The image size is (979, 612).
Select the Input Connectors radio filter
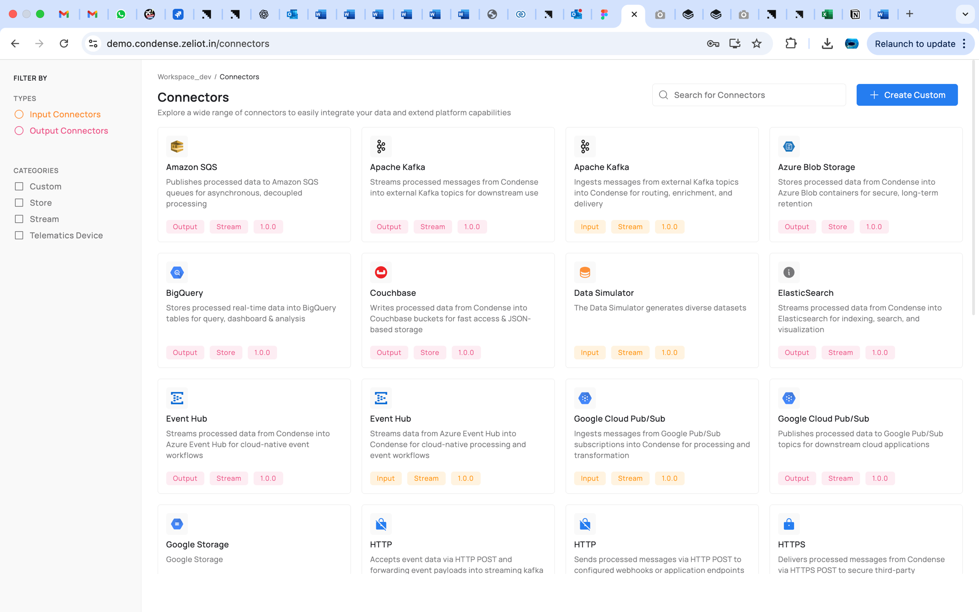click(x=19, y=114)
